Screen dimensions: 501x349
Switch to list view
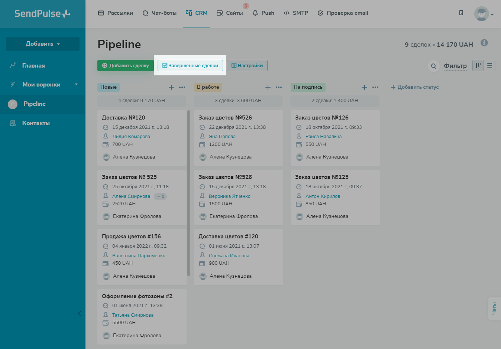tap(489, 66)
